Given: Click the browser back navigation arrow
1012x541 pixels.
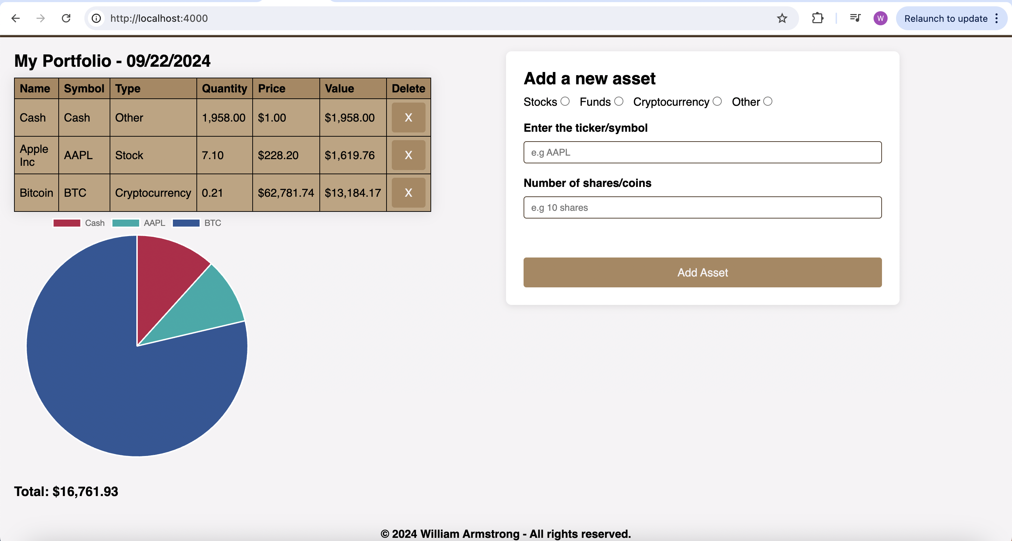Looking at the screenshot, I should pyautogui.click(x=15, y=18).
